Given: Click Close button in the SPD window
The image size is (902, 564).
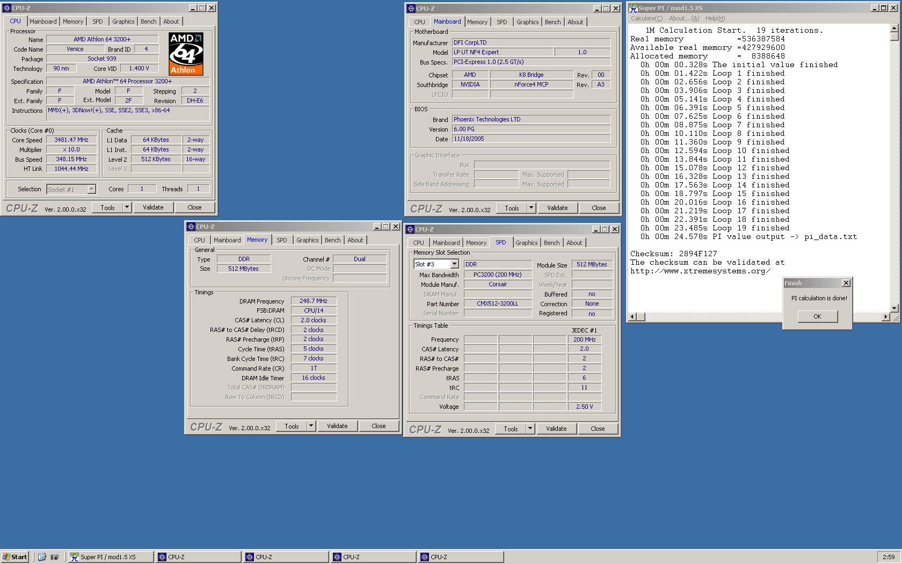Looking at the screenshot, I should [x=598, y=429].
